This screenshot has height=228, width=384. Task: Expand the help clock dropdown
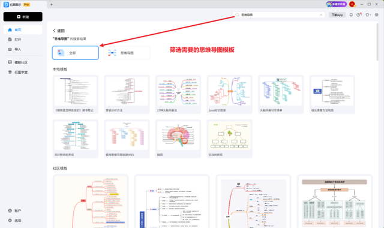[x=359, y=15]
